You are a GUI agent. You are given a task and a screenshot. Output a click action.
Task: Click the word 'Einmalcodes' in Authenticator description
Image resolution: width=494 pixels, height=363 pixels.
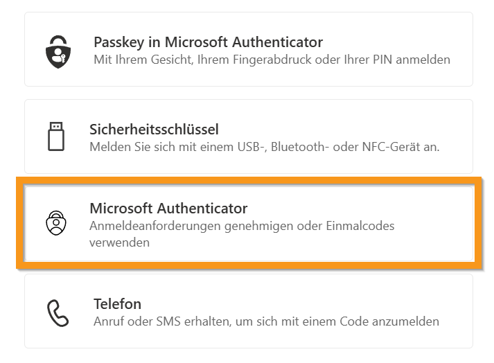(x=361, y=227)
